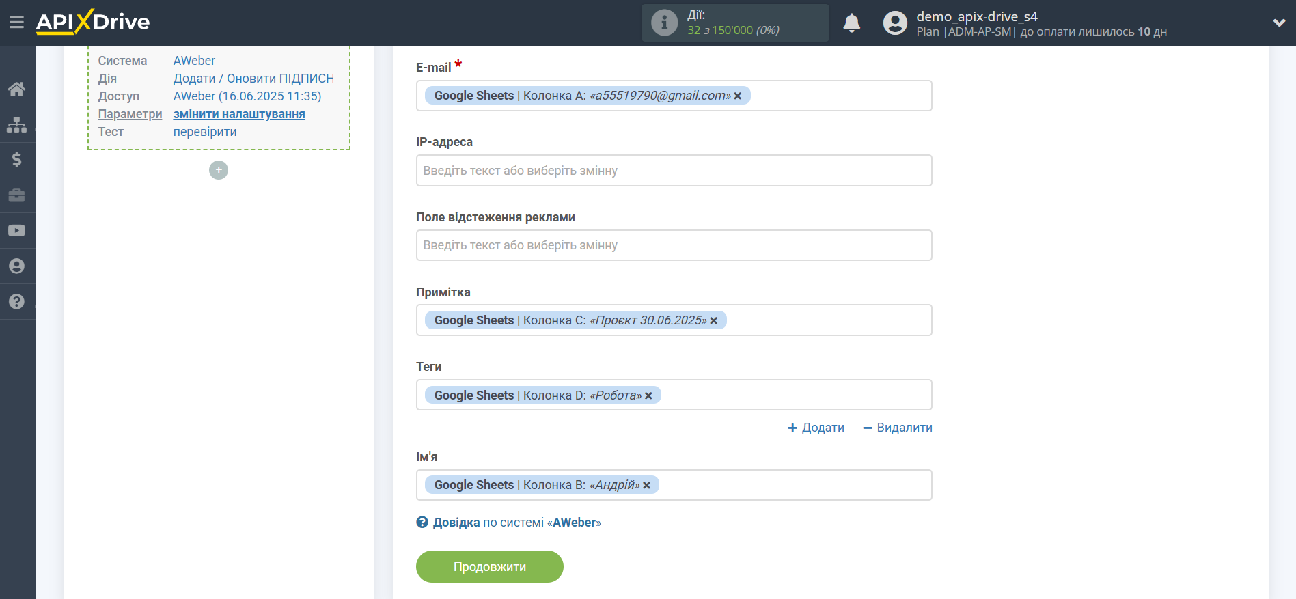Screen dimensions: 1296x599
Task: Select the Google Sheets Колонка A tag
Action: (588, 96)
